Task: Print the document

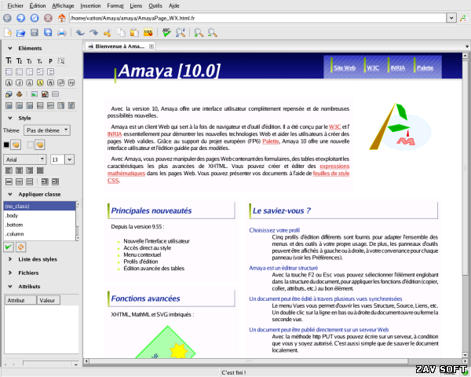Action: click(61, 32)
